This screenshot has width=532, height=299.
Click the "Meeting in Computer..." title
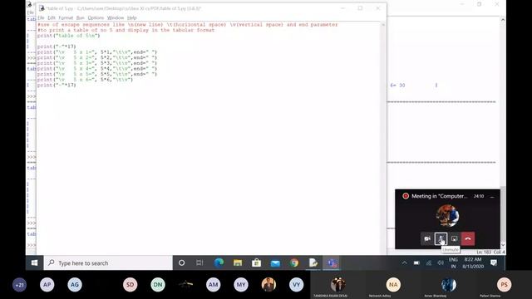tap(440, 196)
